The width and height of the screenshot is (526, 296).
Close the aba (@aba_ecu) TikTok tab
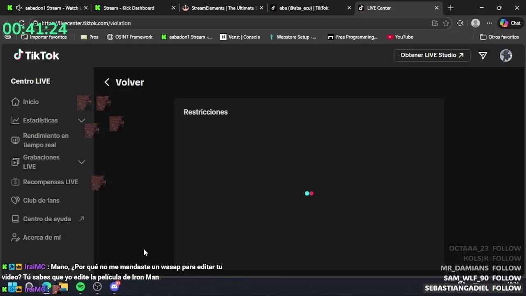[349, 8]
